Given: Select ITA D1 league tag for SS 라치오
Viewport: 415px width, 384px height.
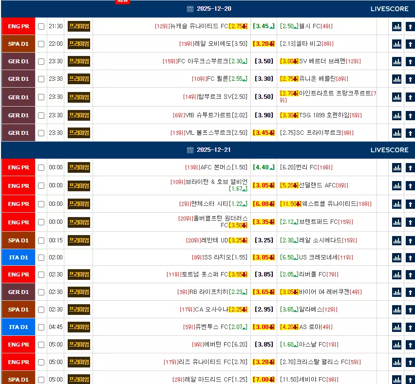Looking at the screenshot, I should 19,257.
